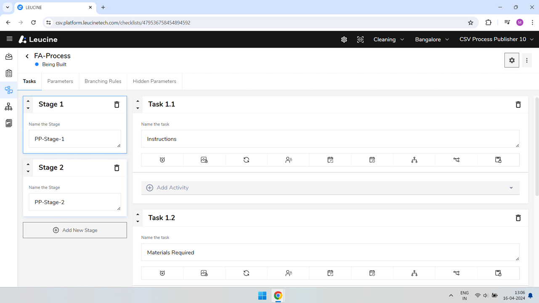Assign user lock on Task 1.2
This screenshot has height=303, width=539.
[289, 273]
